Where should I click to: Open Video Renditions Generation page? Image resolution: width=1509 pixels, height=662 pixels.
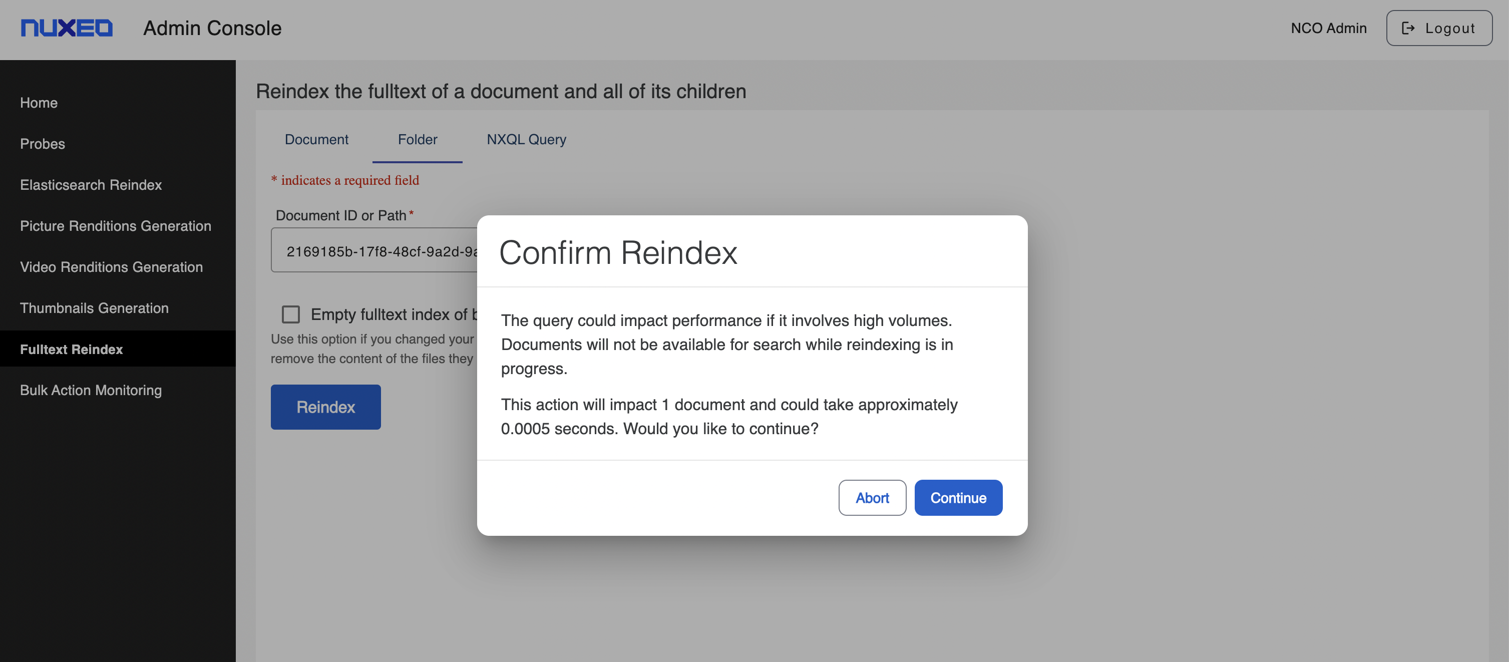111,266
